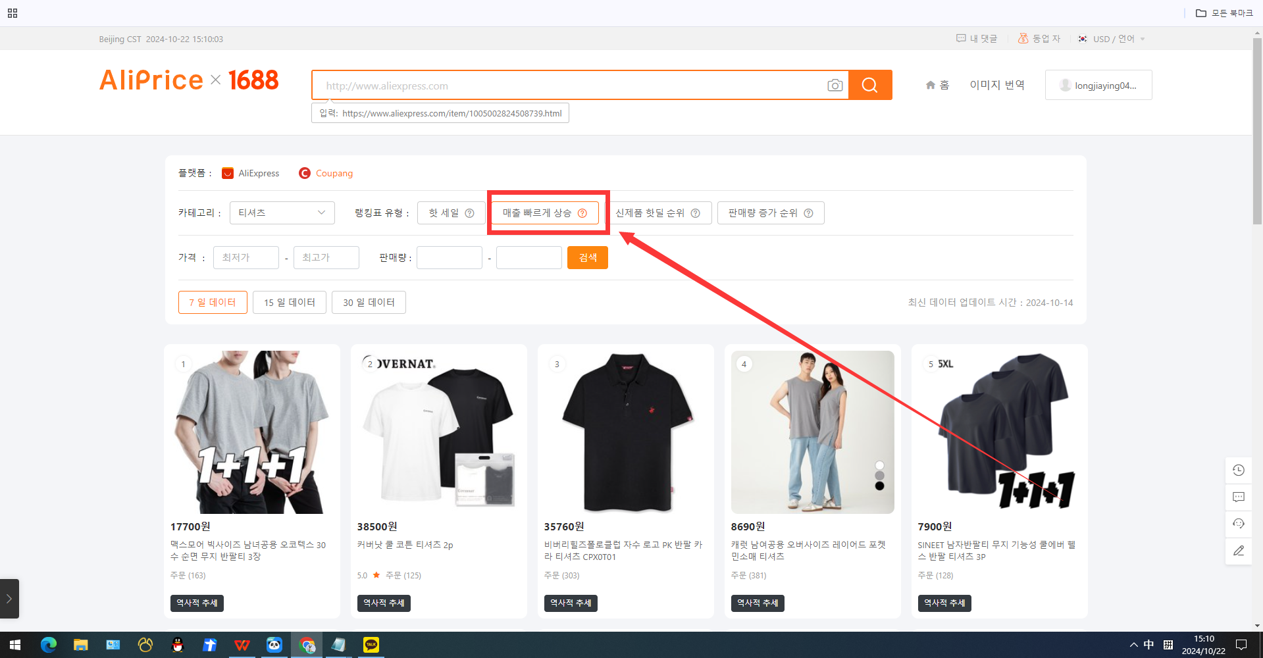Focus the maximum 판매량 sales field
The image size is (1263, 658).
pos(529,257)
